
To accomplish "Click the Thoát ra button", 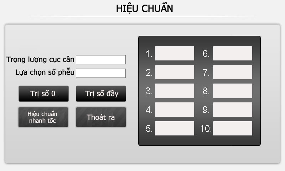I will pos(101,117).
